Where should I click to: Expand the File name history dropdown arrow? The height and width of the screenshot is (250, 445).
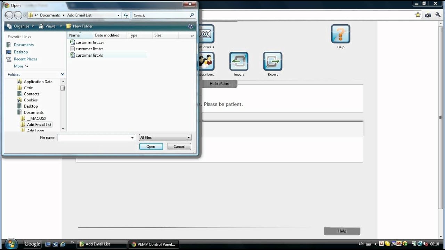point(132,138)
